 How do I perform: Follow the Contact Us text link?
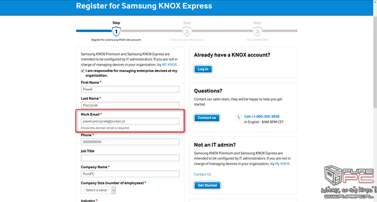[203, 174]
